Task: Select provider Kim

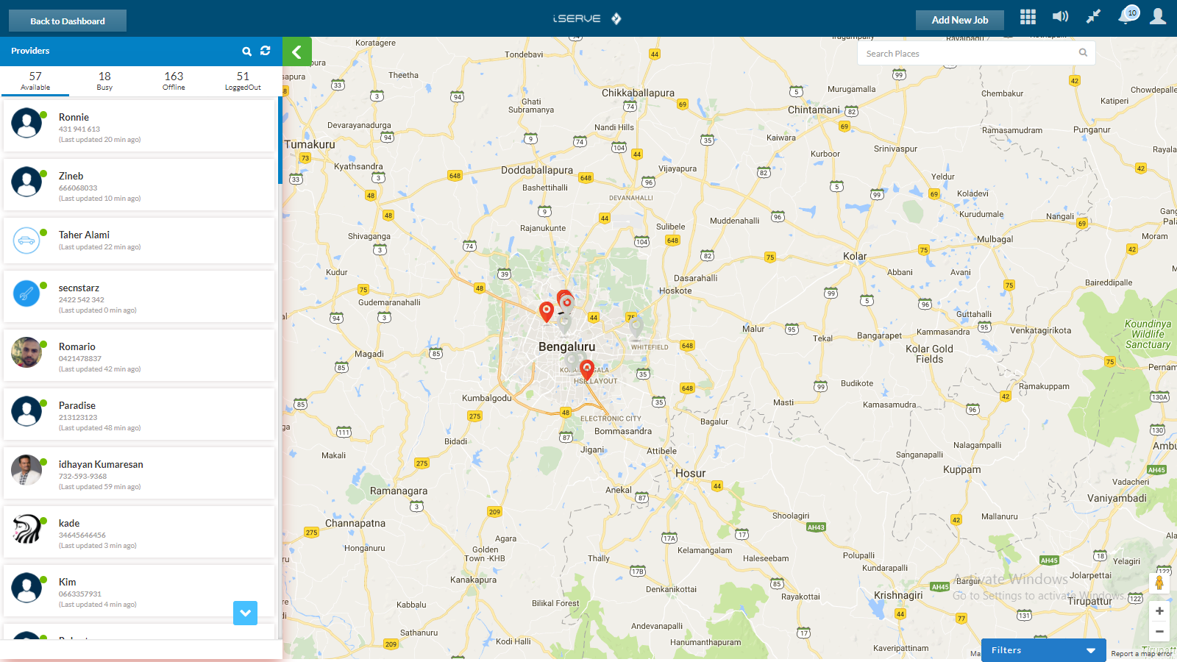Action: pyautogui.click(x=139, y=591)
